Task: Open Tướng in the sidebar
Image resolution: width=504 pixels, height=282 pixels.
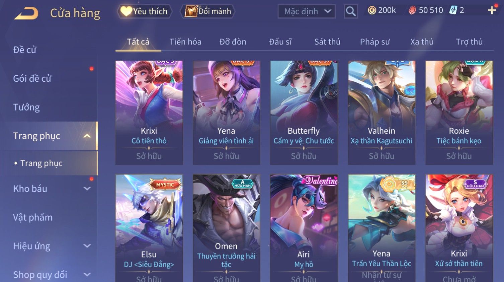Action: [26, 107]
